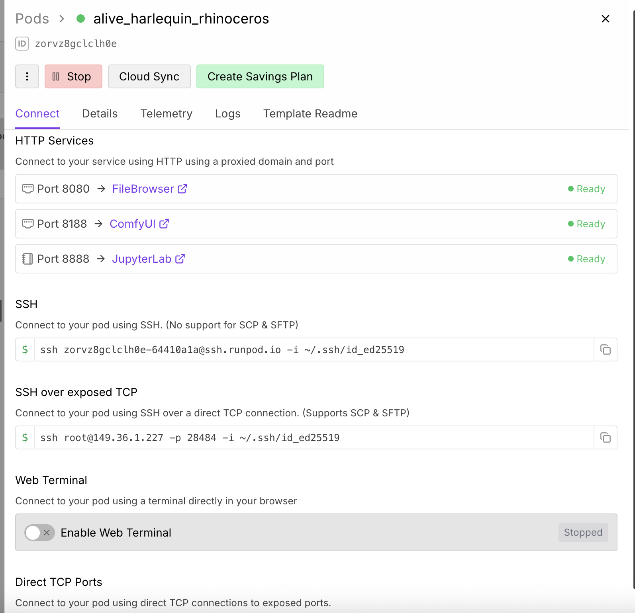The image size is (635, 613).
Task: Switch to the Details tab
Action: (100, 114)
